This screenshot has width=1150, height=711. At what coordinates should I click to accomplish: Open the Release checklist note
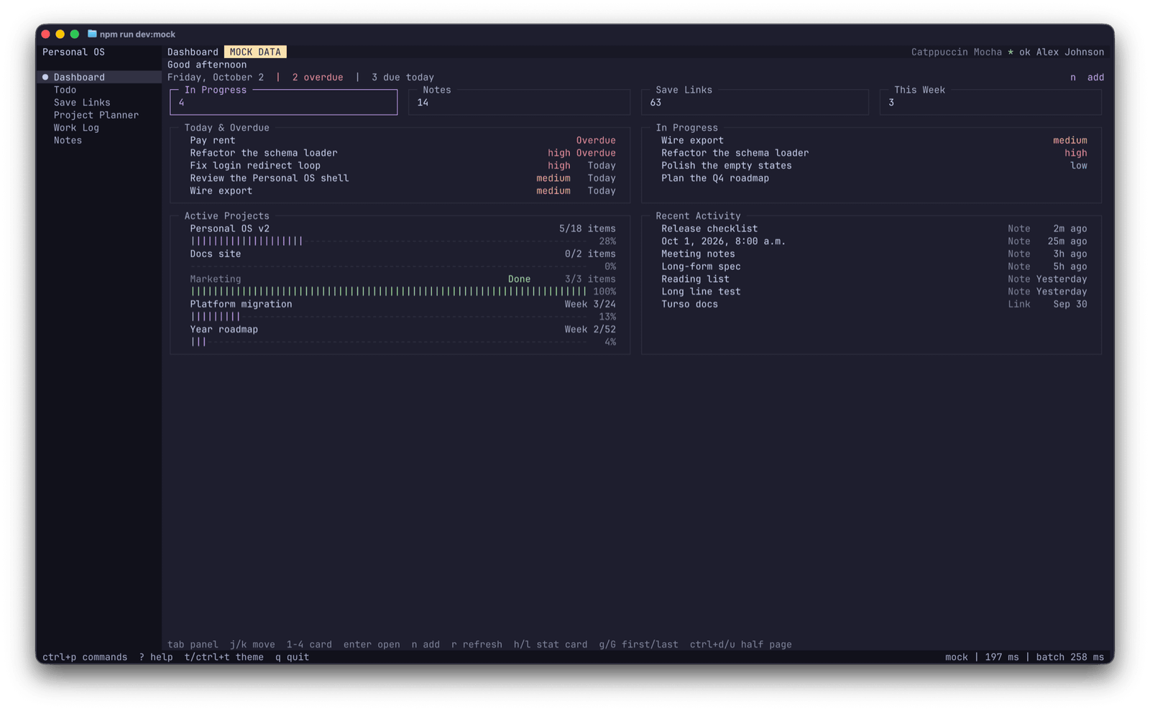pos(874,228)
